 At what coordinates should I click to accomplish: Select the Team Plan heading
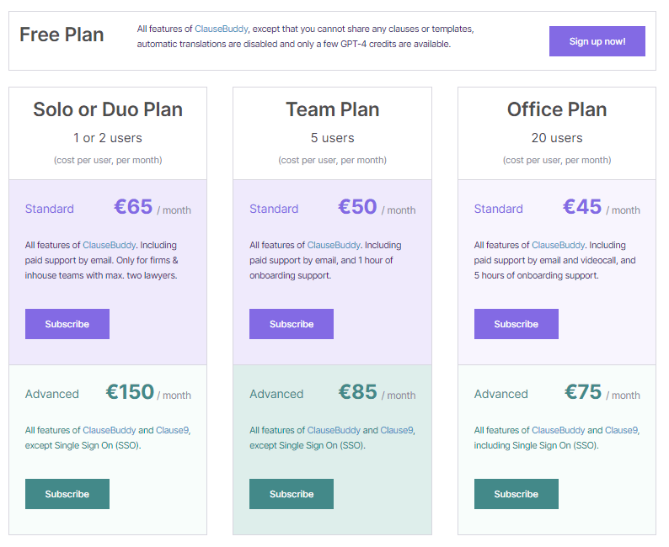(332, 109)
